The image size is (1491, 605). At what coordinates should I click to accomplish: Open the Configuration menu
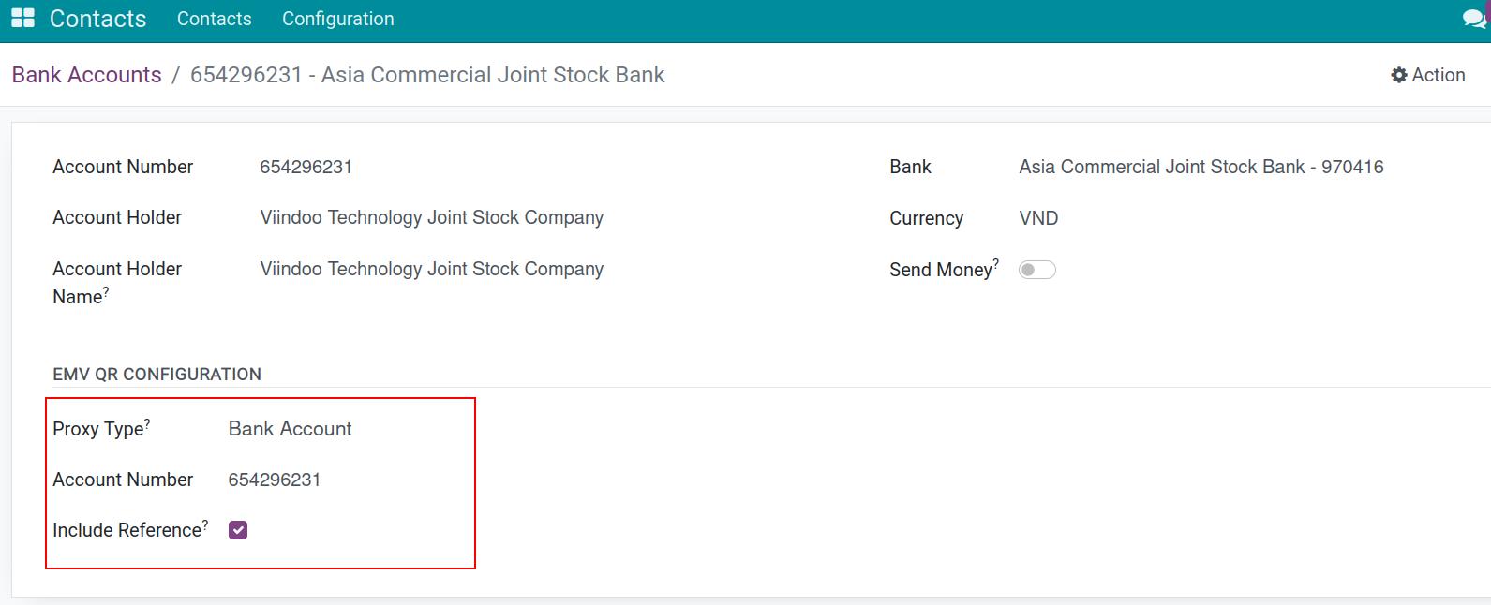pyautogui.click(x=337, y=19)
